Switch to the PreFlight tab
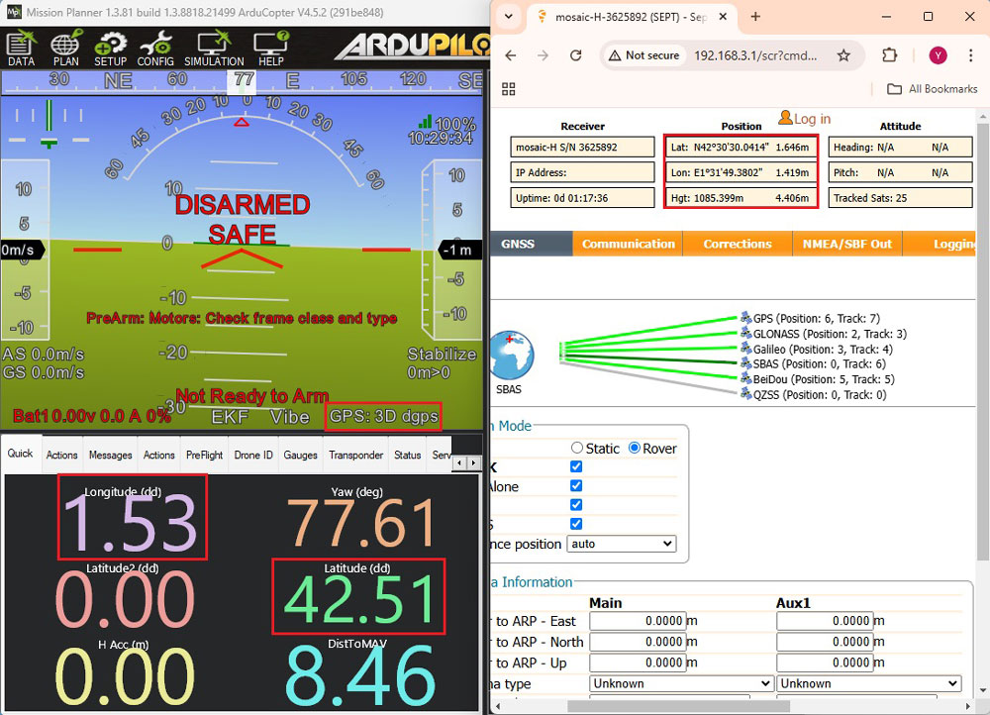Viewport: 990px width, 715px height. (x=205, y=456)
